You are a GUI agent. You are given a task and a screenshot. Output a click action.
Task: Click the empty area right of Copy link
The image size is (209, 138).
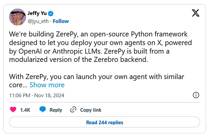[x=149, y=110]
